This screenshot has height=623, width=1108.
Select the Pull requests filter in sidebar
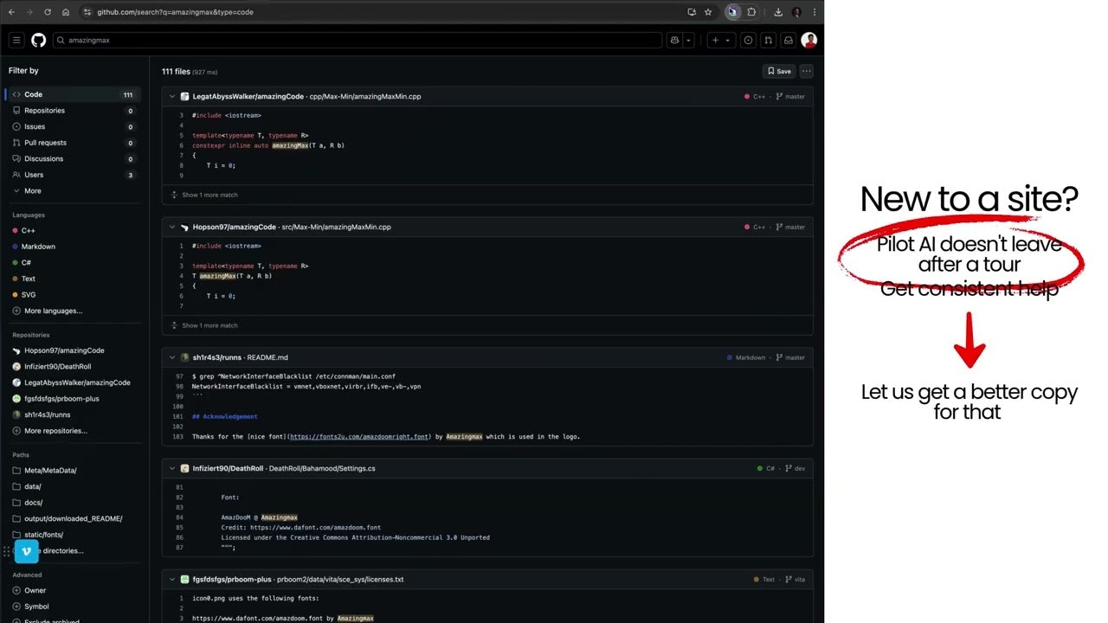73,143
